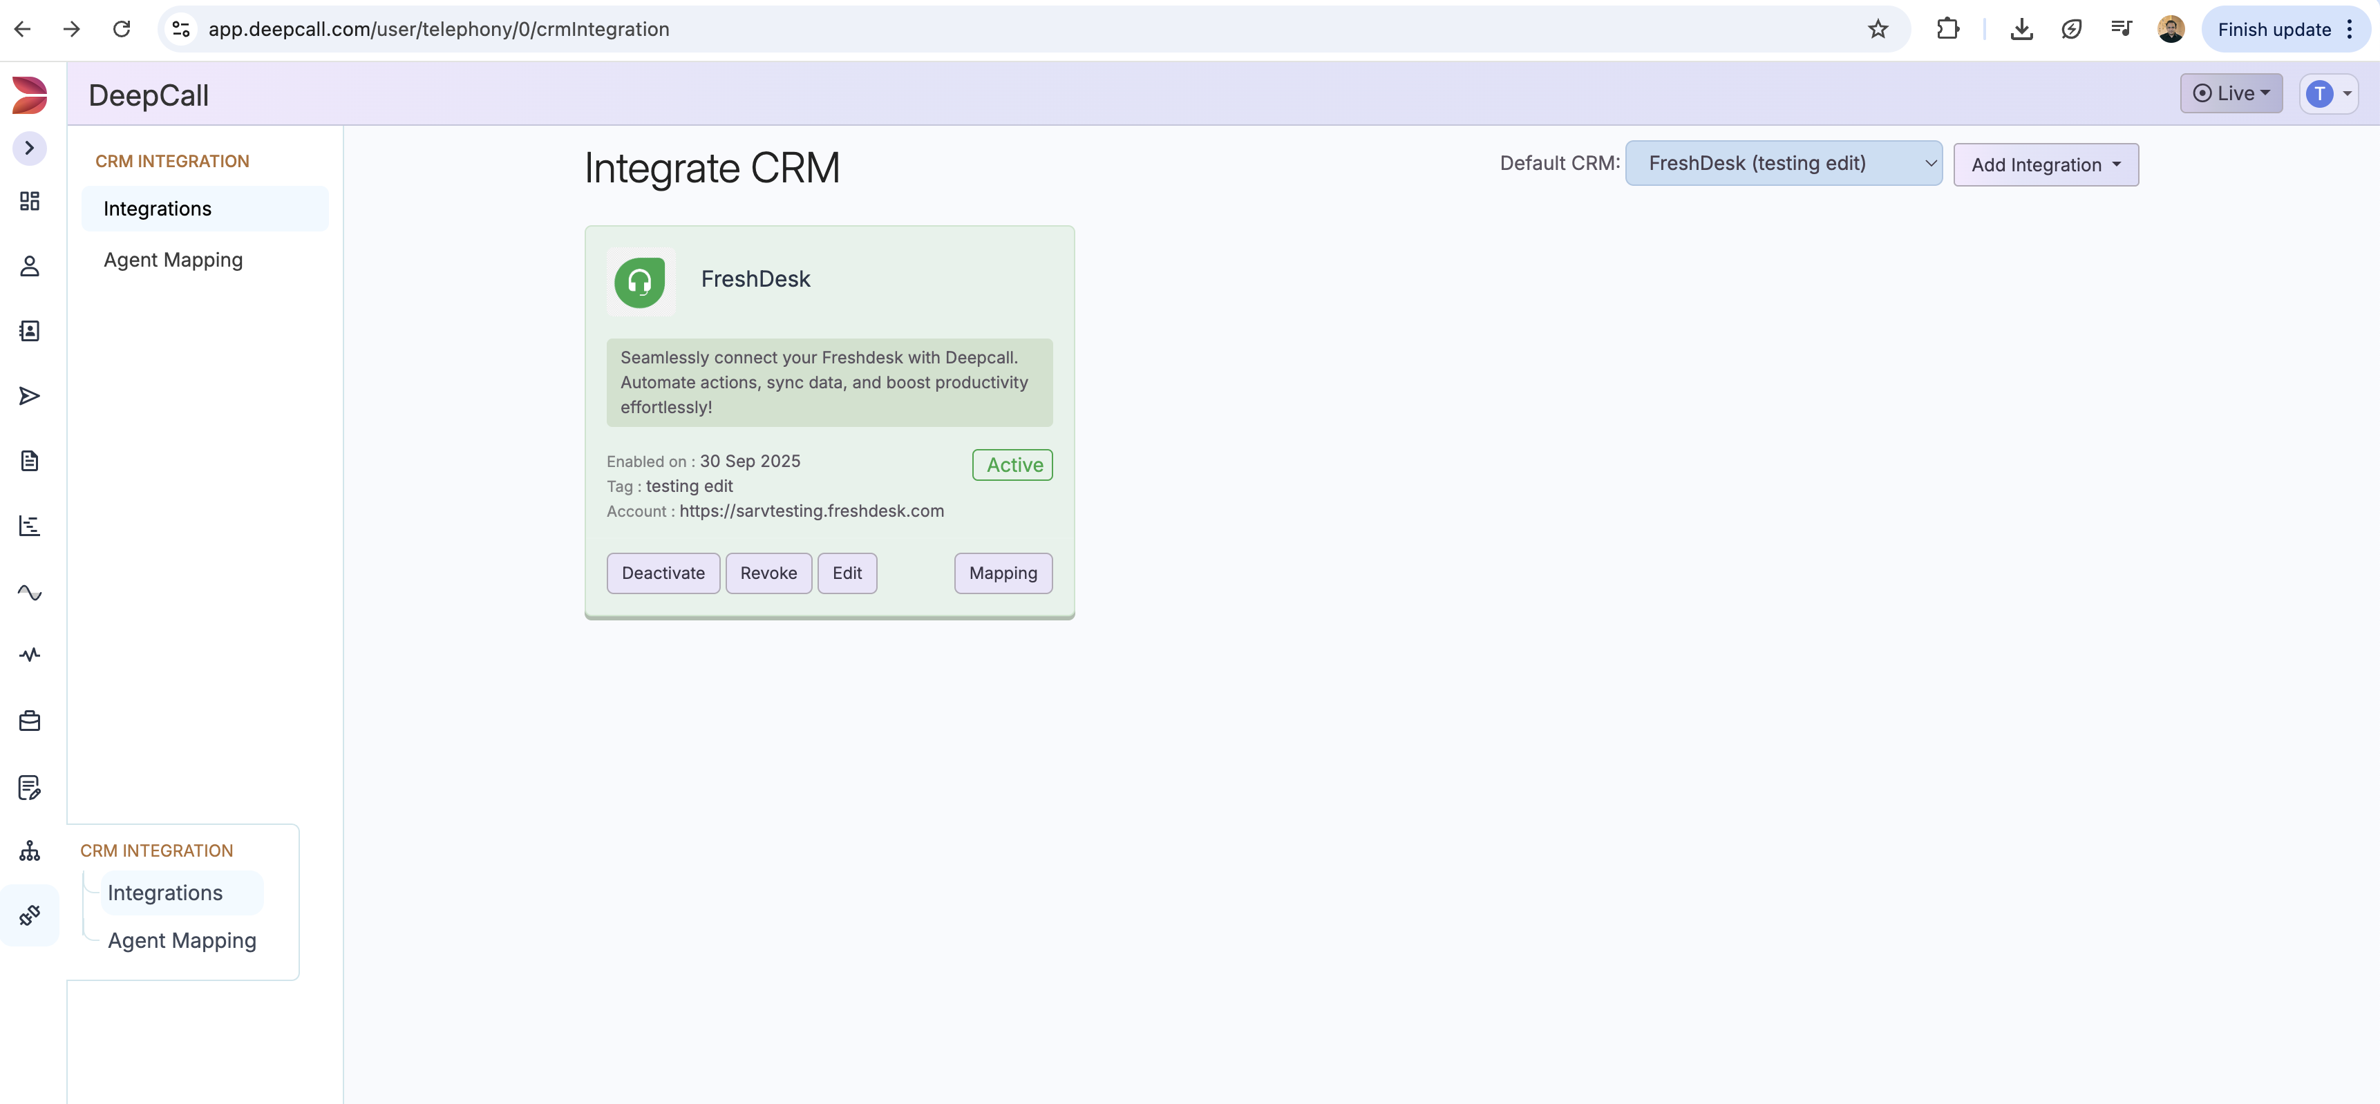Select Integrations in flyout submenu

165,893
